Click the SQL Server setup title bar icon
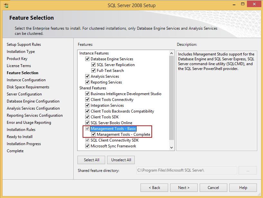 tap(6, 5)
